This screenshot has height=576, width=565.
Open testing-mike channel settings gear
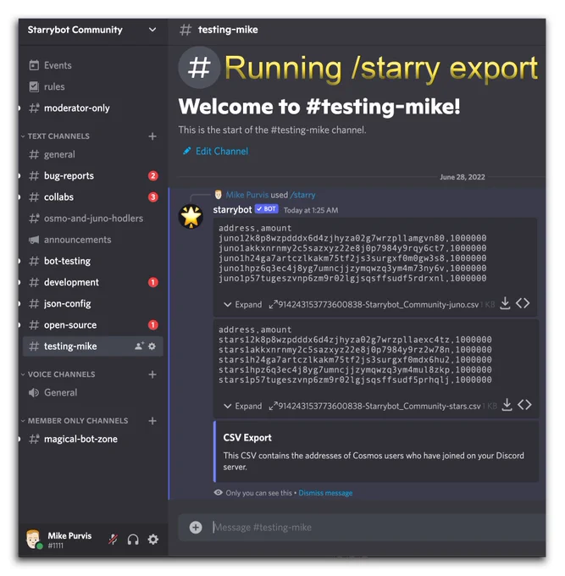tap(152, 346)
